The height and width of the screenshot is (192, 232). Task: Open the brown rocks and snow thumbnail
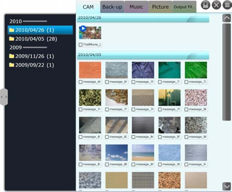point(116,98)
